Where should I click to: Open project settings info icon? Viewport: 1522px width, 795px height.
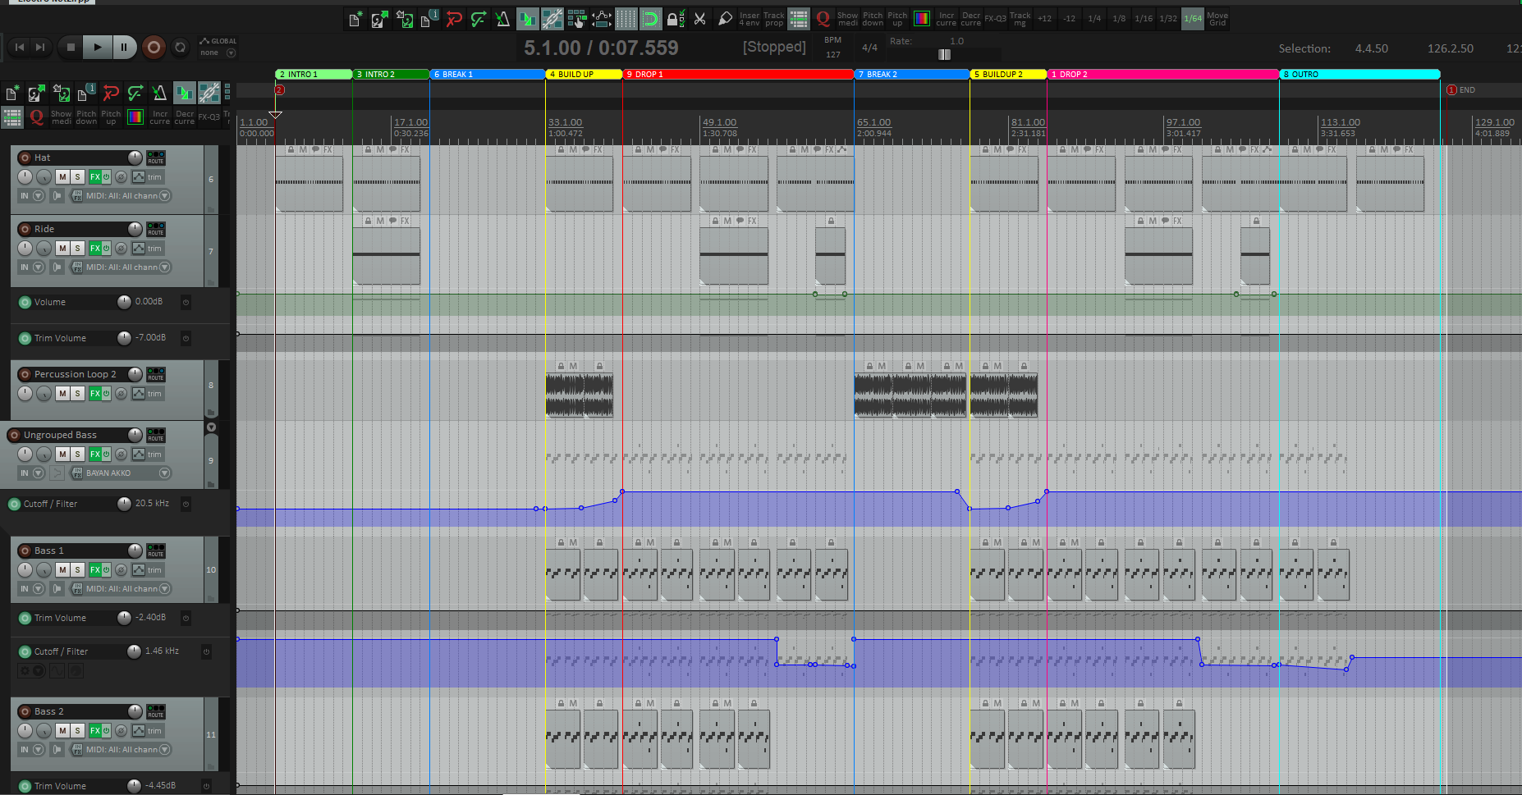pos(429,19)
